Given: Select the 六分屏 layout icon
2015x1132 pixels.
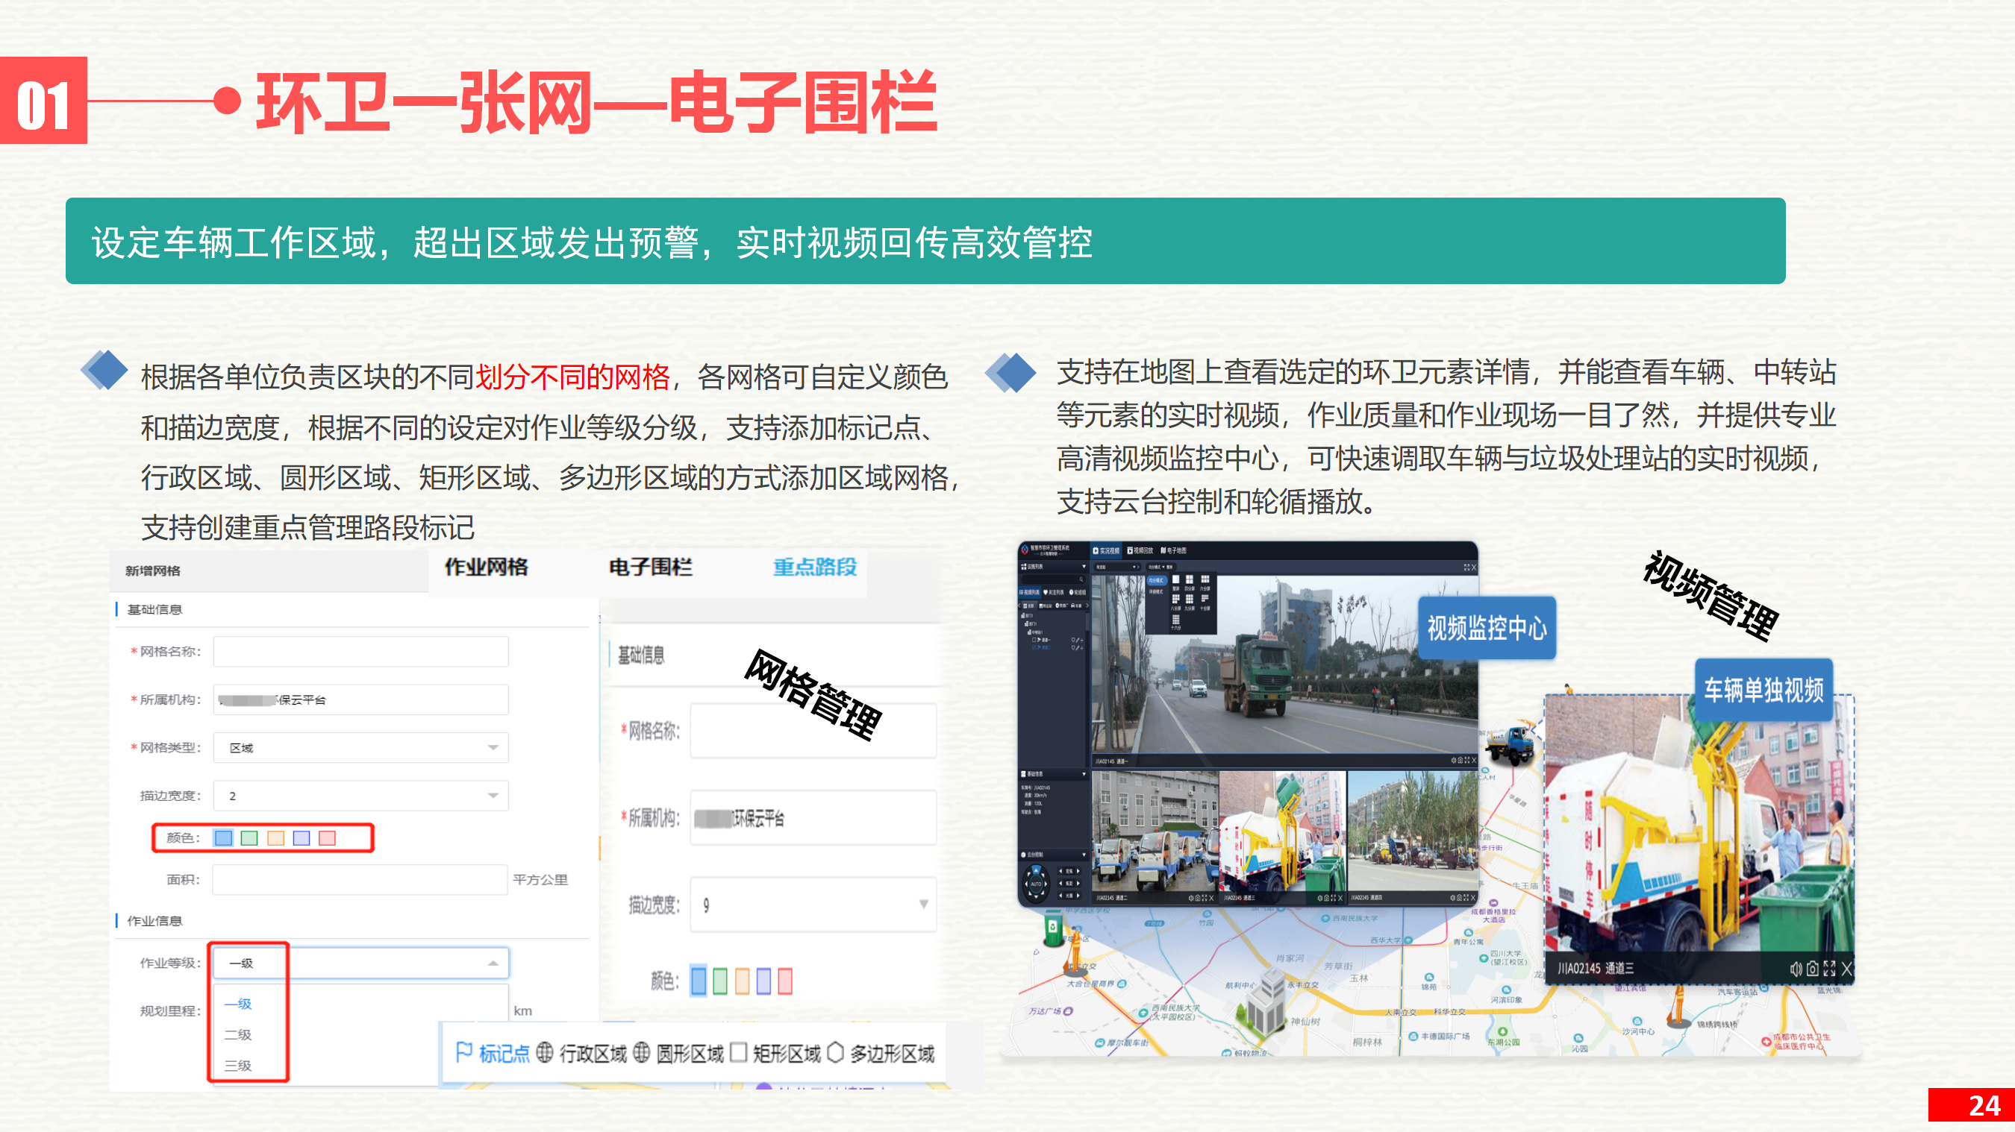Looking at the screenshot, I should 1205,579.
